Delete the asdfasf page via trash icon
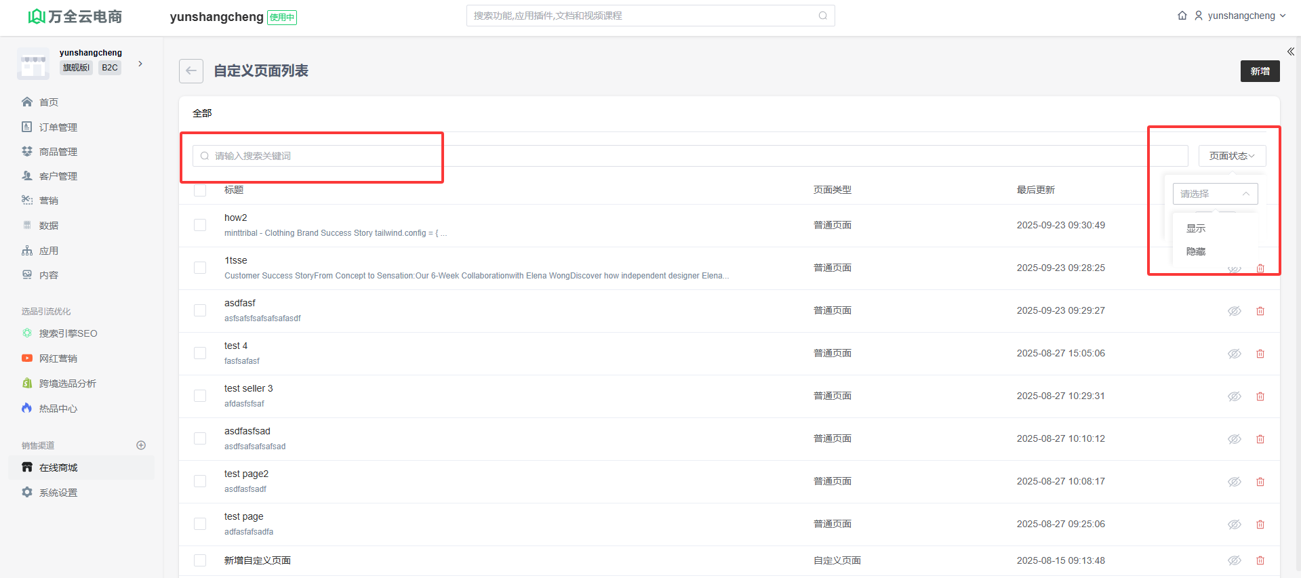Screen dimensions: 1301x578 [1260, 311]
